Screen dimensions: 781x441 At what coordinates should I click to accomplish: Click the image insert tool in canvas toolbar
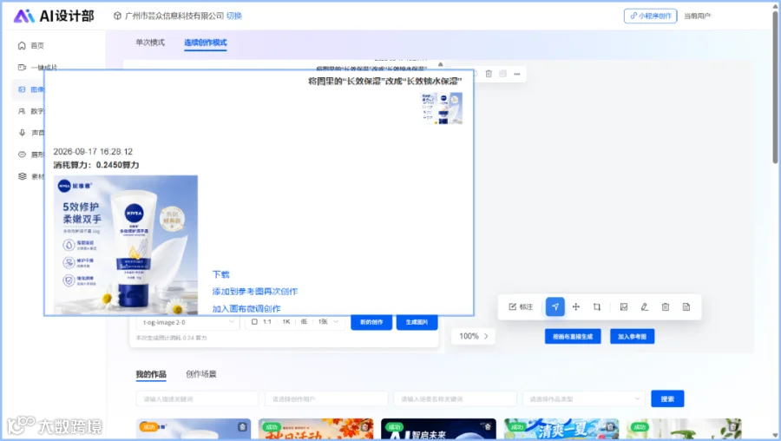click(x=624, y=307)
